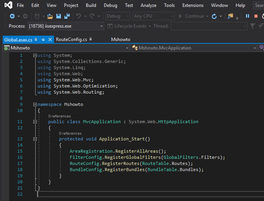This screenshot has height=201, width=264.
Task: Click the New Project toolbar icon
Action: pos(37,16)
